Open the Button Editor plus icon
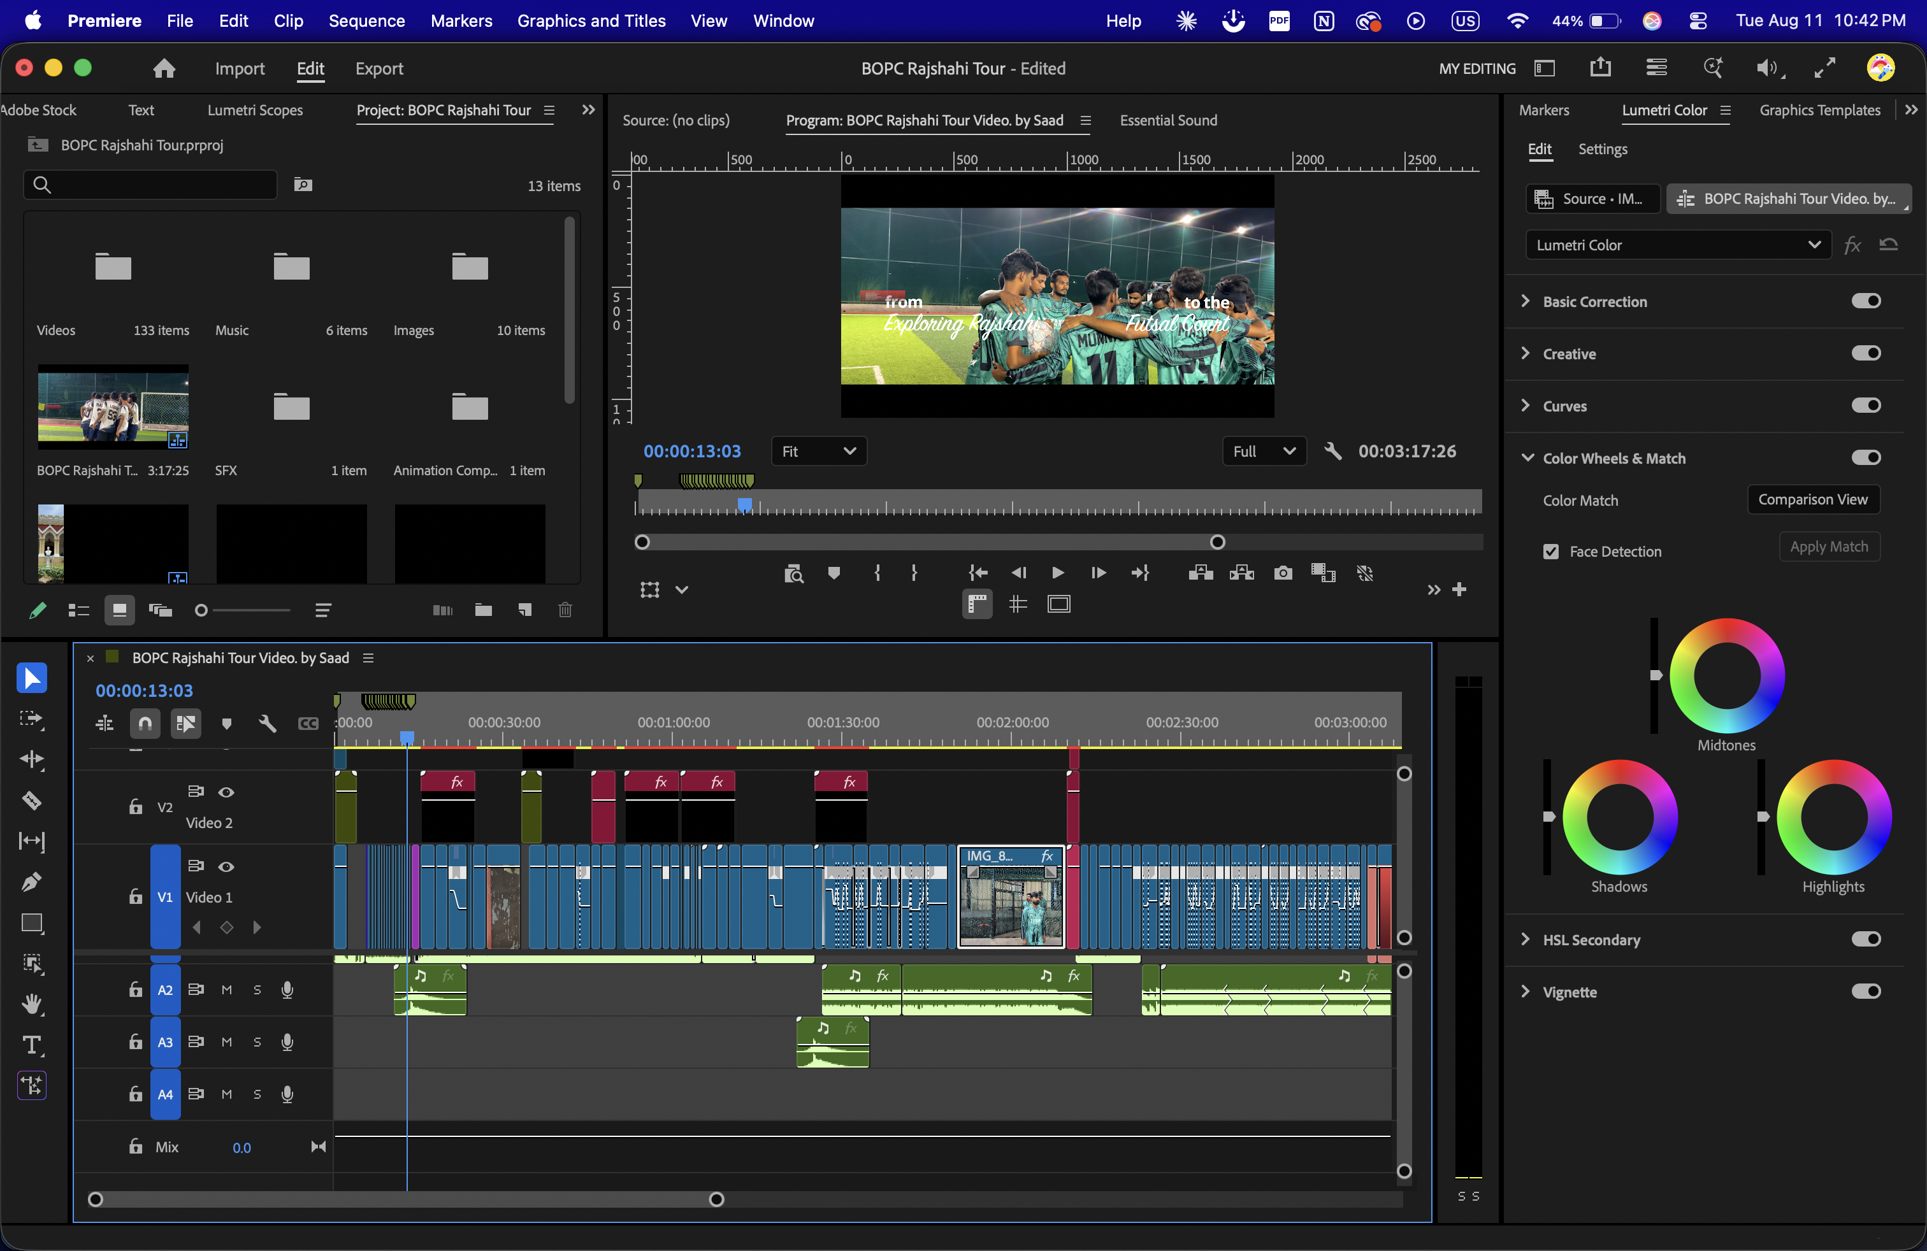Screen dimensions: 1927x1251 1459,589
